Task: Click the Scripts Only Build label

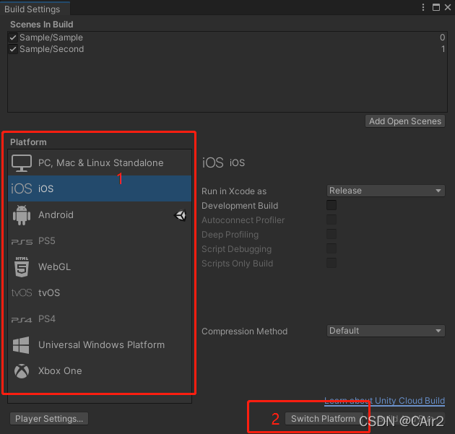Action: pos(237,264)
